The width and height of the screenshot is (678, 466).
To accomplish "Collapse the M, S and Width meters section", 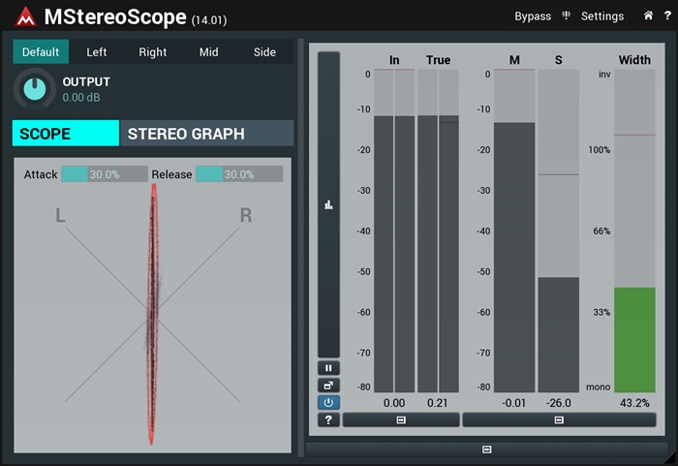I will [559, 419].
